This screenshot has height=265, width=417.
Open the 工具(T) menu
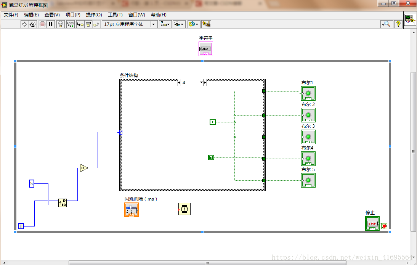tap(115, 15)
